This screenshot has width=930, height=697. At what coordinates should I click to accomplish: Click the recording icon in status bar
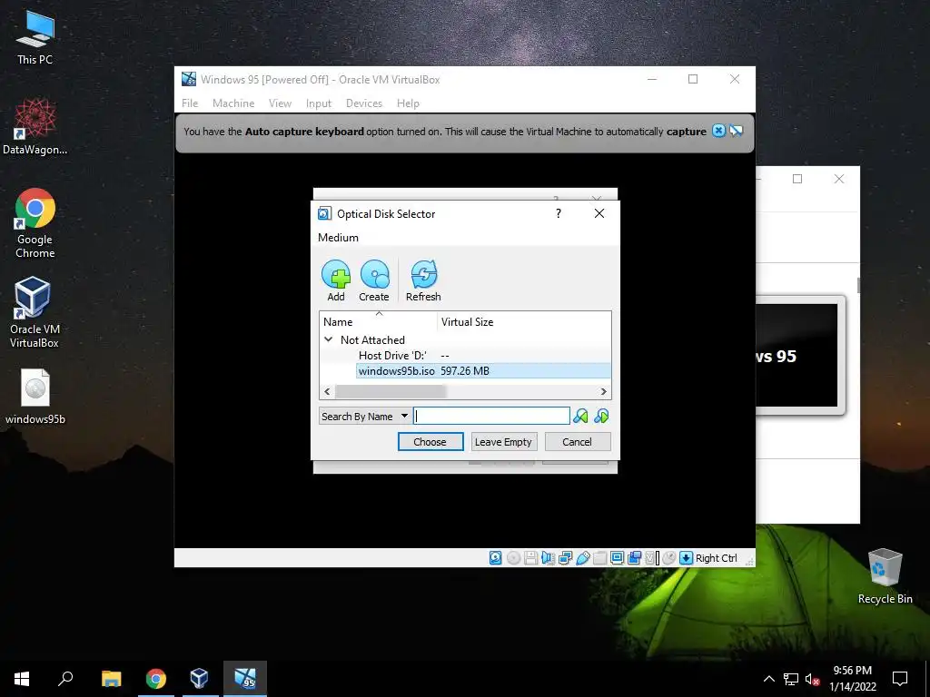634,558
